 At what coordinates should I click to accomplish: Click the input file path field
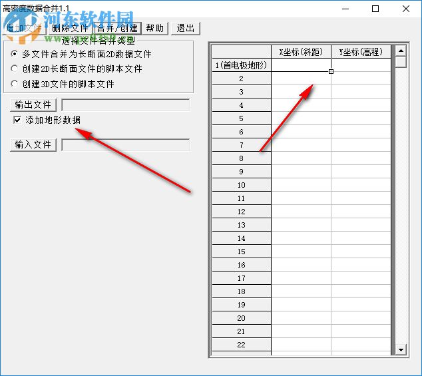pyautogui.click(x=126, y=145)
